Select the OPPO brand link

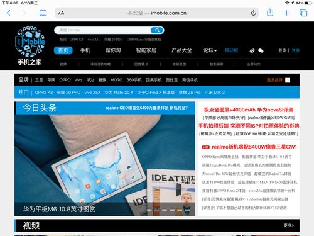point(65,80)
